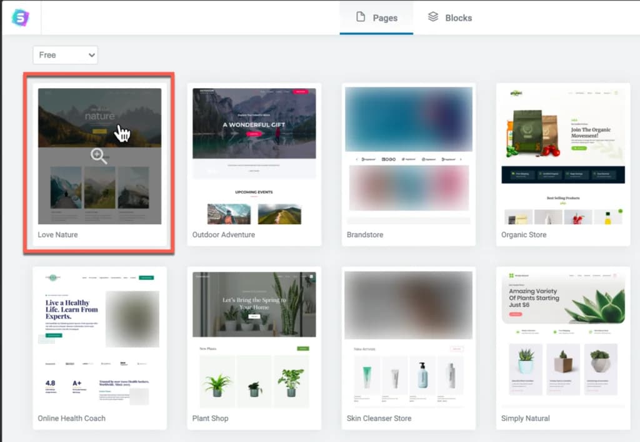Click the Outdoor Adventure title text
This screenshot has height=442, width=640.
[223, 235]
